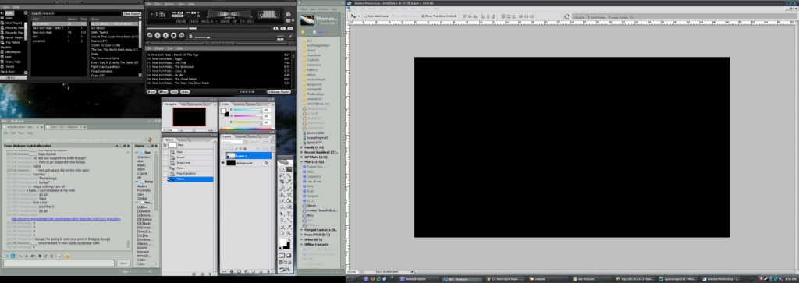Select the Rectangular Marquee tool in toolbox
Image resolution: width=799 pixels, height=283 pixels.
click(282, 169)
